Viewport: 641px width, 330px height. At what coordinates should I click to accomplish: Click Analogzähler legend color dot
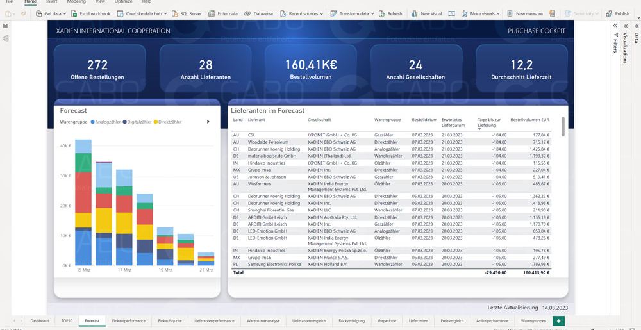93,122
